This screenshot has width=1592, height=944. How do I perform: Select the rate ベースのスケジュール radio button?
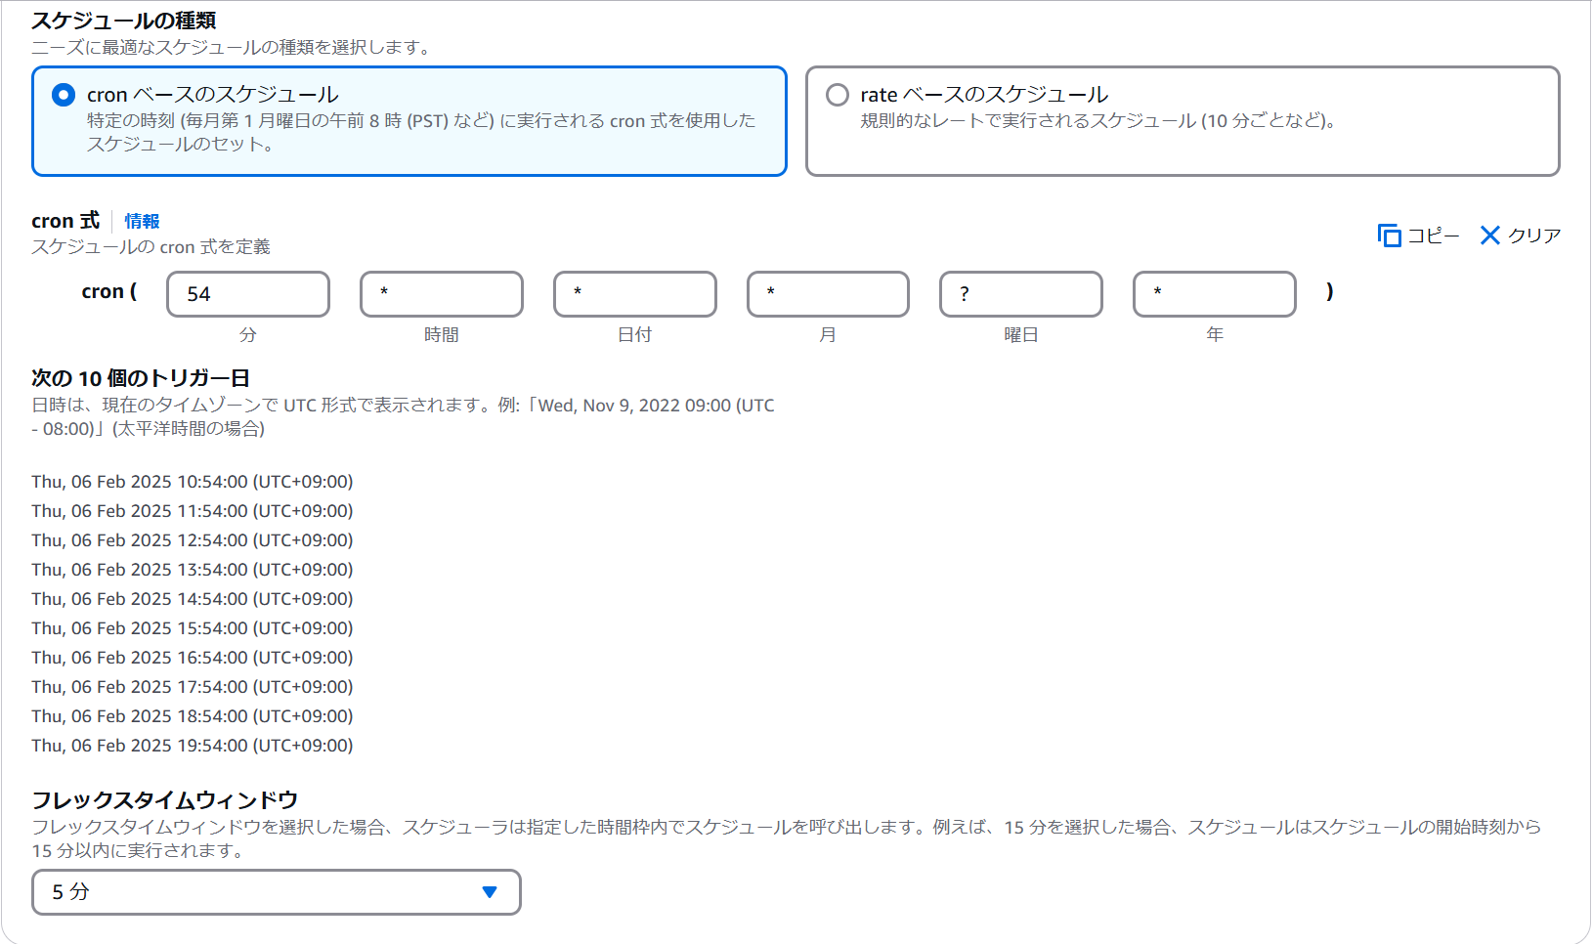tap(837, 94)
